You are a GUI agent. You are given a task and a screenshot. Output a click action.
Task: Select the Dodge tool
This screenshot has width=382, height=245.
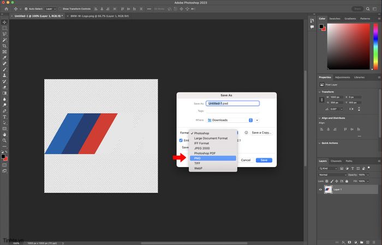coord(4,105)
